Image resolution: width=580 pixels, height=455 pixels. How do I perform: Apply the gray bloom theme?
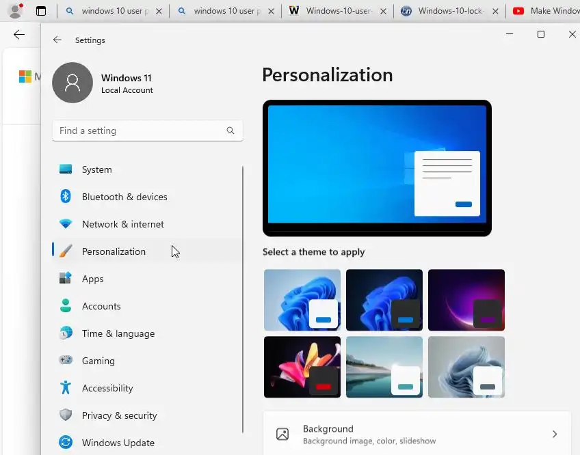pos(466,367)
